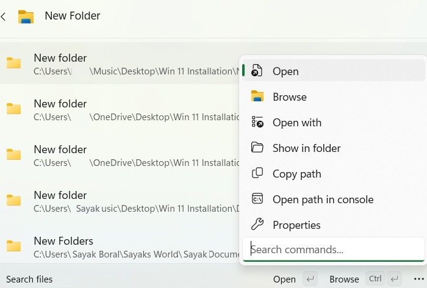Select Properties menu entry
Viewport: 427px width, 288px height.
[x=334, y=225]
